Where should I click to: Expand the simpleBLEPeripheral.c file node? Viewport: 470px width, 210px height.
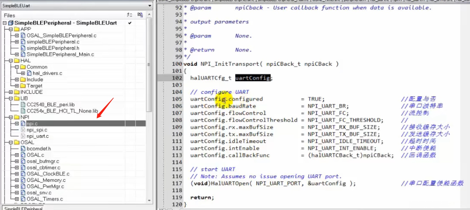pos(17,42)
